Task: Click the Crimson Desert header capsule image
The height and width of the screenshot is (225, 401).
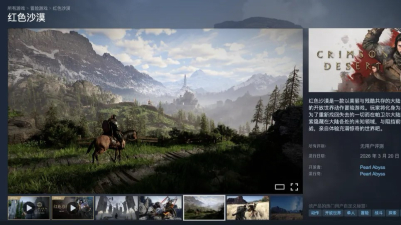Action: tap(355, 60)
